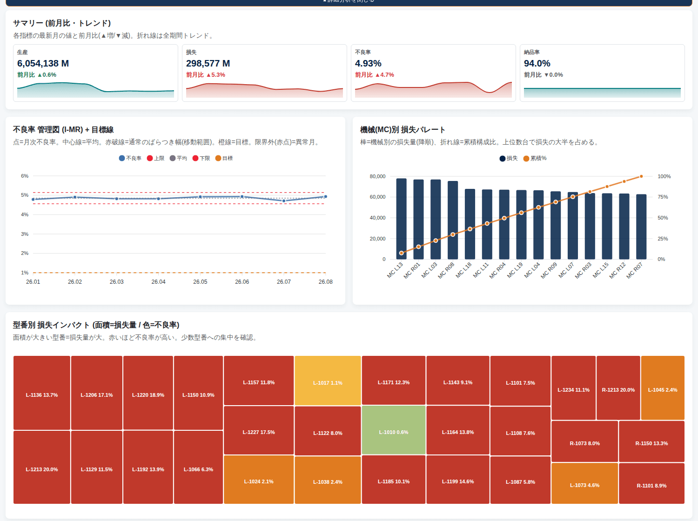Click the MC L11 axis label

pos(481,270)
